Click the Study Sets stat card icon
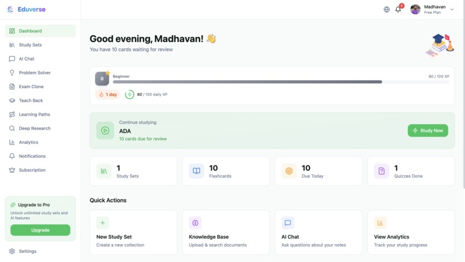465x262 pixels. click(x=104, y=171)
